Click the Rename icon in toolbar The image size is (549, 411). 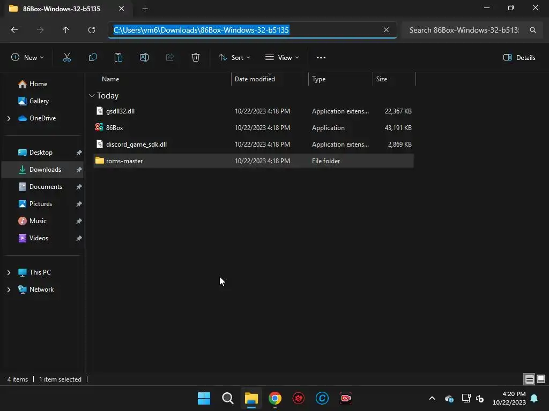click(x=144, y=58)
